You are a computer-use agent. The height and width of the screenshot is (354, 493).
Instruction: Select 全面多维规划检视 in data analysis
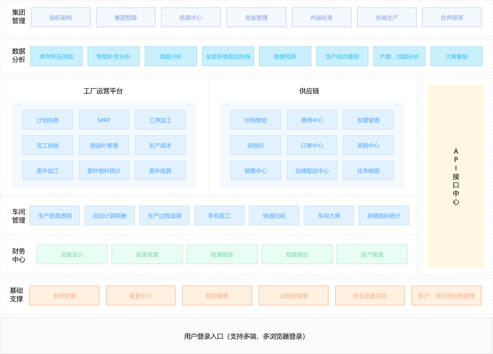point(228,56)
